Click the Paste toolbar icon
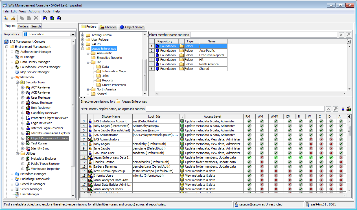 tap(29, 18)
